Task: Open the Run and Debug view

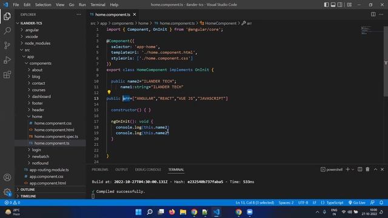Action: [7, 60]
